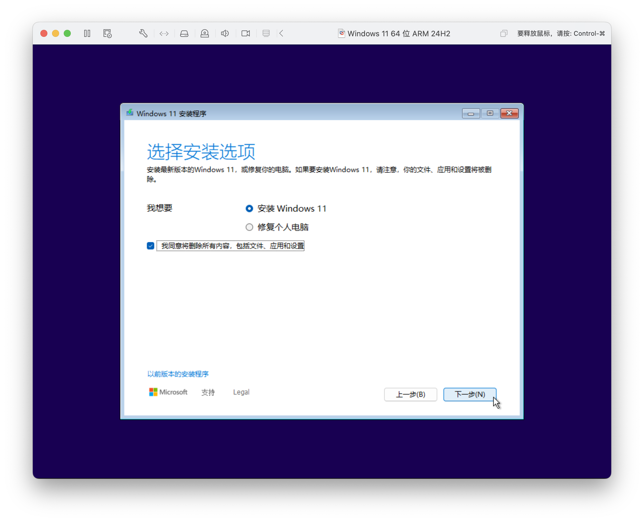Viewport: 644px width, 522px height.
Task: Click the Next (N) button
Action: [469, 394]
